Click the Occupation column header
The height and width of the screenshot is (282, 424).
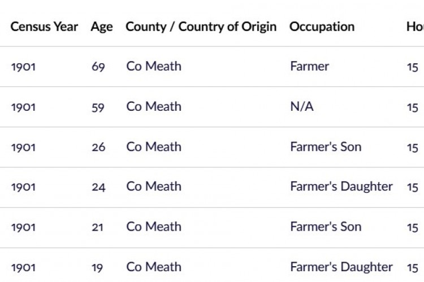(x=322, y=27)
